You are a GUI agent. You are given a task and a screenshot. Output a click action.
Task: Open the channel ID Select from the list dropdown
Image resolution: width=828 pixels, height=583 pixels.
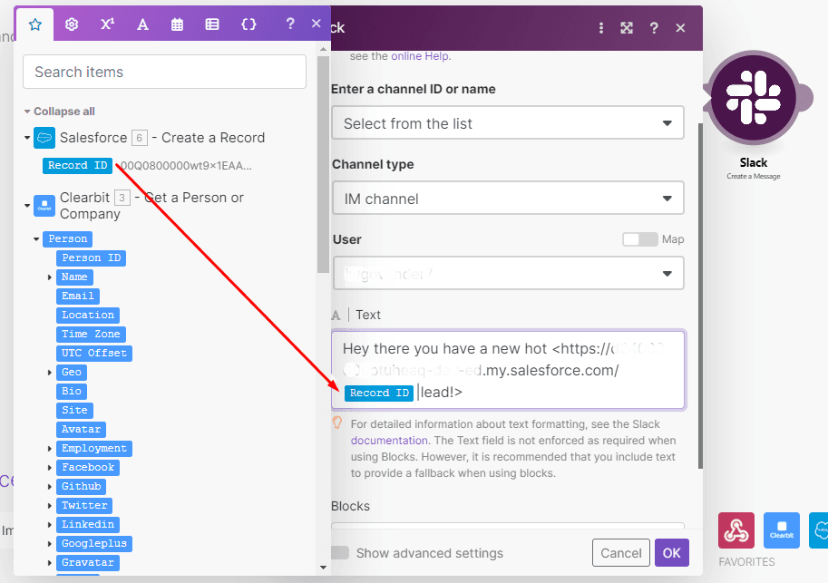(507, 123)
